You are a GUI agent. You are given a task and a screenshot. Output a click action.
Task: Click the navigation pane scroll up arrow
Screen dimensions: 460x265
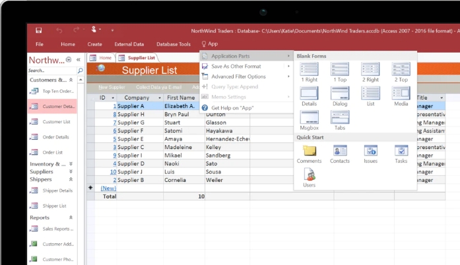tap(81, 80)
